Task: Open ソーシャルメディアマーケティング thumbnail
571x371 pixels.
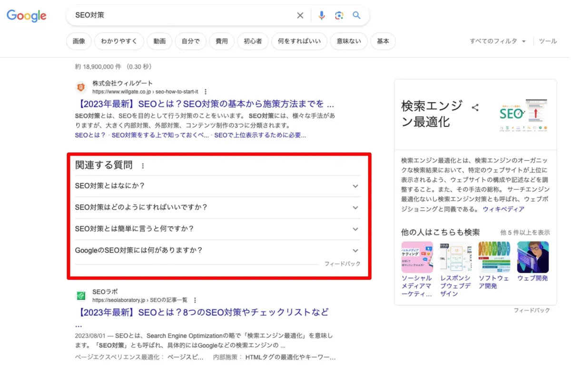Action: point(417,257)
